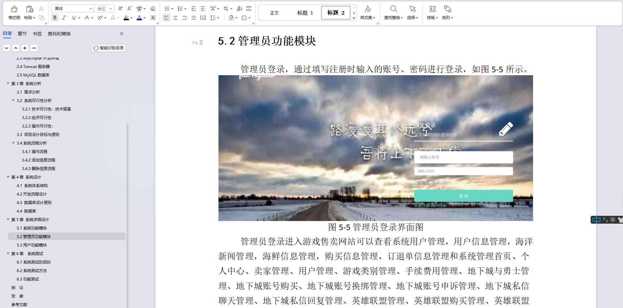Click the numbered list icon

[x=180, y=9]
